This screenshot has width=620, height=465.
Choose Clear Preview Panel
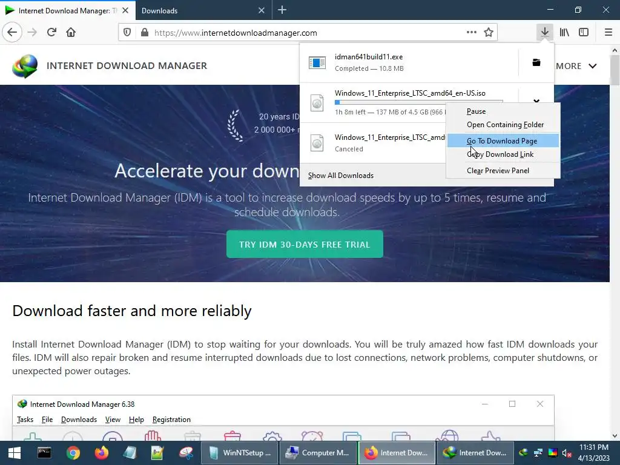tap(503, 170)
